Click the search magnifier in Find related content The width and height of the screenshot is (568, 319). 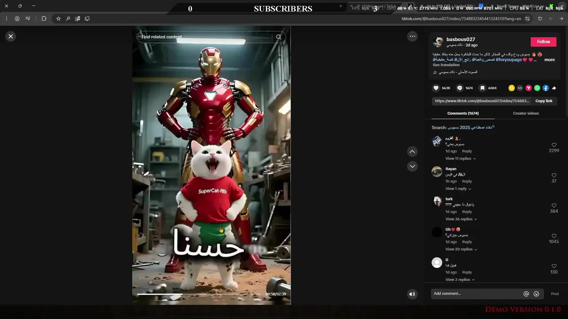point(279,37)
